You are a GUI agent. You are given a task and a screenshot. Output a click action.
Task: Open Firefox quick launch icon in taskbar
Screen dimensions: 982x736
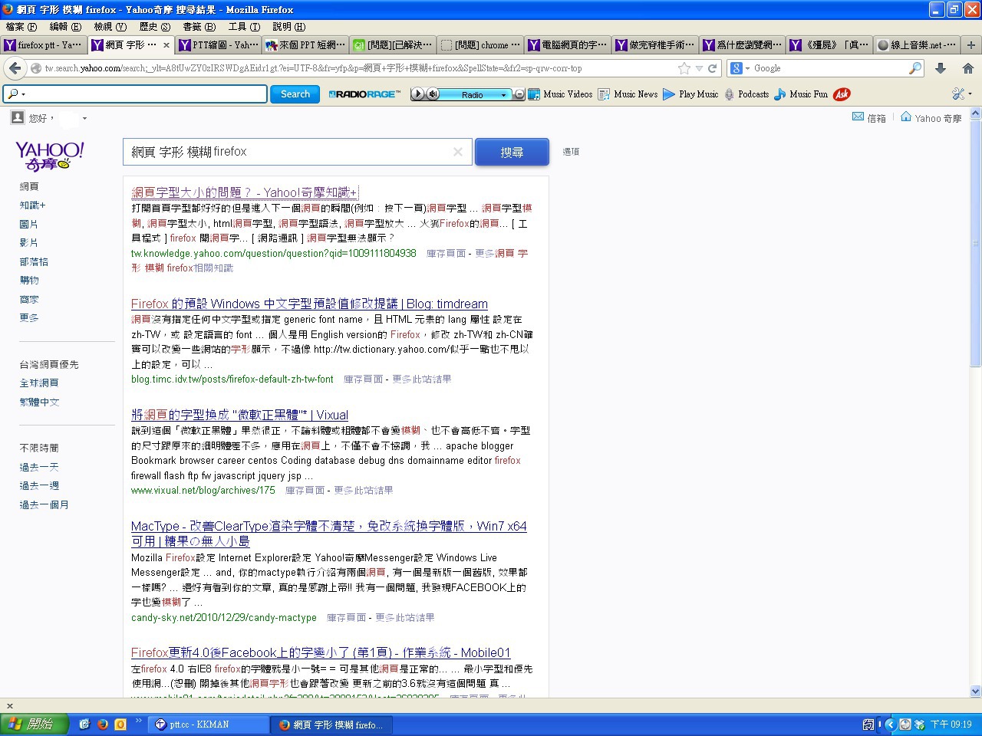coord(102,724)
